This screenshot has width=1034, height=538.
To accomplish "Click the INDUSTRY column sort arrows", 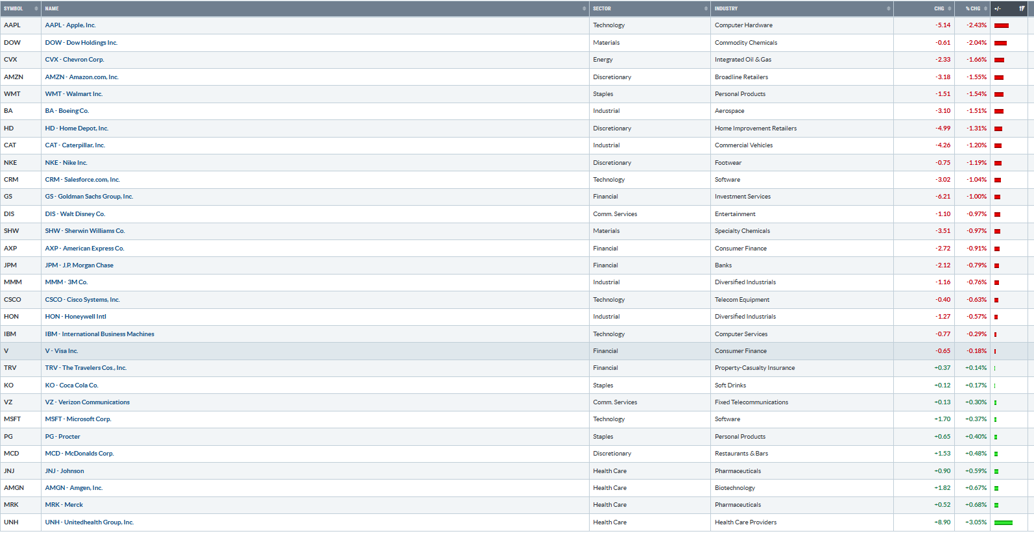I will (889, 8).
